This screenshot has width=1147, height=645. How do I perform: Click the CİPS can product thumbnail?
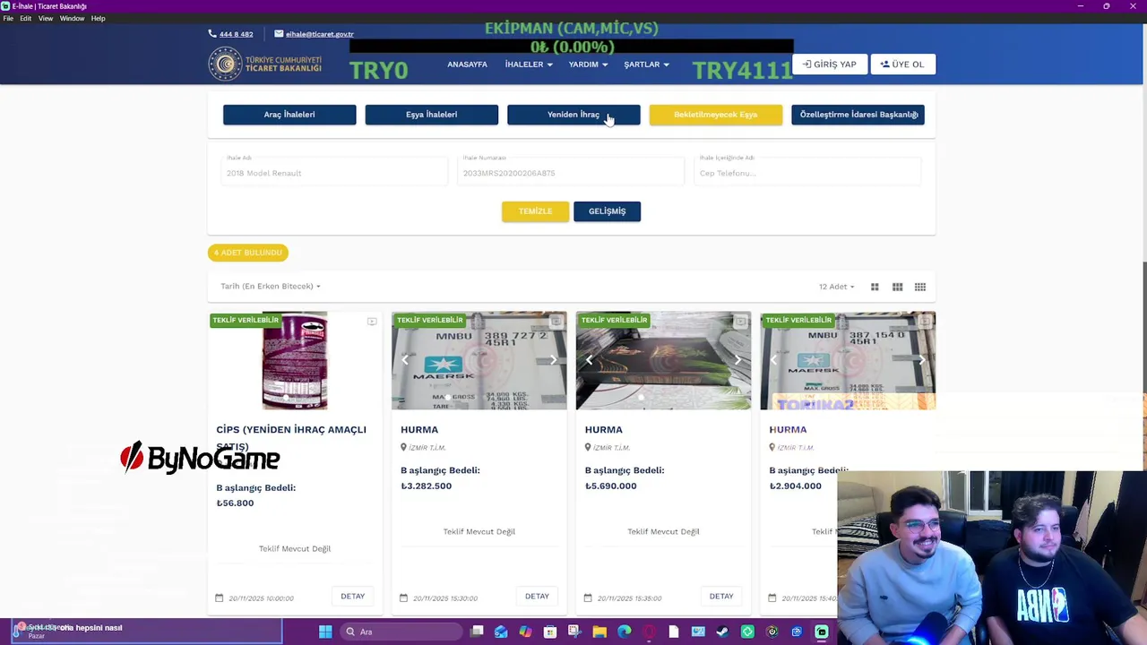295,361
